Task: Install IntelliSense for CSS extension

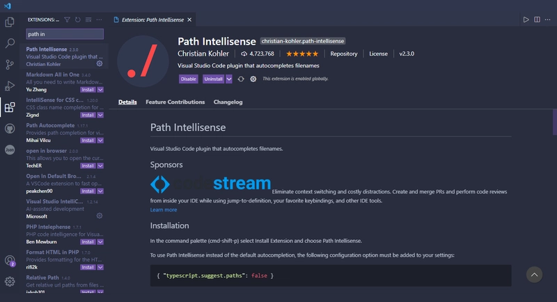Action: point(88,115)
